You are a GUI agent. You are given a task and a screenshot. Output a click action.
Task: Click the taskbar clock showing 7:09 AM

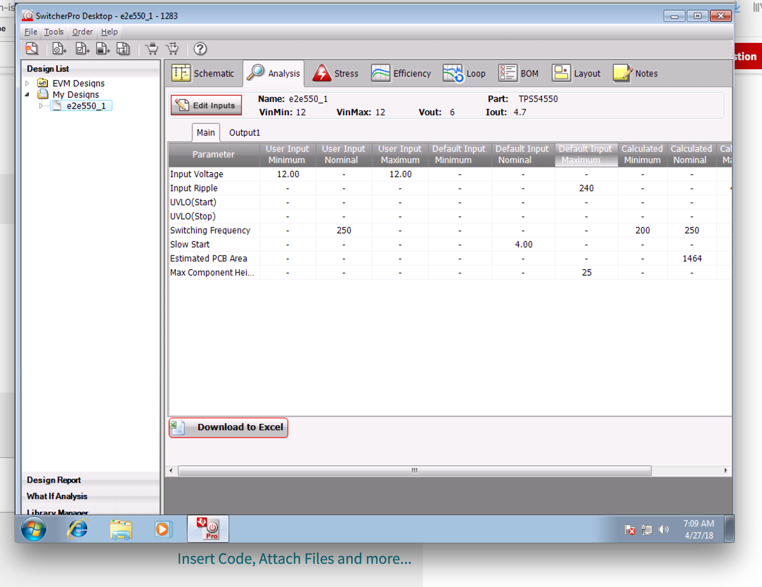coord(698,529)
